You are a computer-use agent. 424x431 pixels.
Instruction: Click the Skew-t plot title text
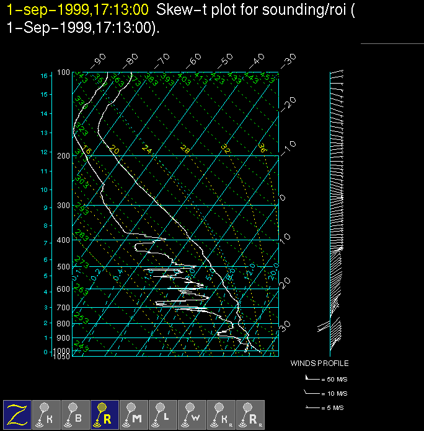coord(251,10)
